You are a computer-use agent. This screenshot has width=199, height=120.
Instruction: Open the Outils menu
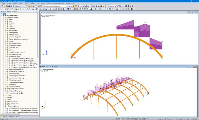pyautogui.click(x=38, y=4)
